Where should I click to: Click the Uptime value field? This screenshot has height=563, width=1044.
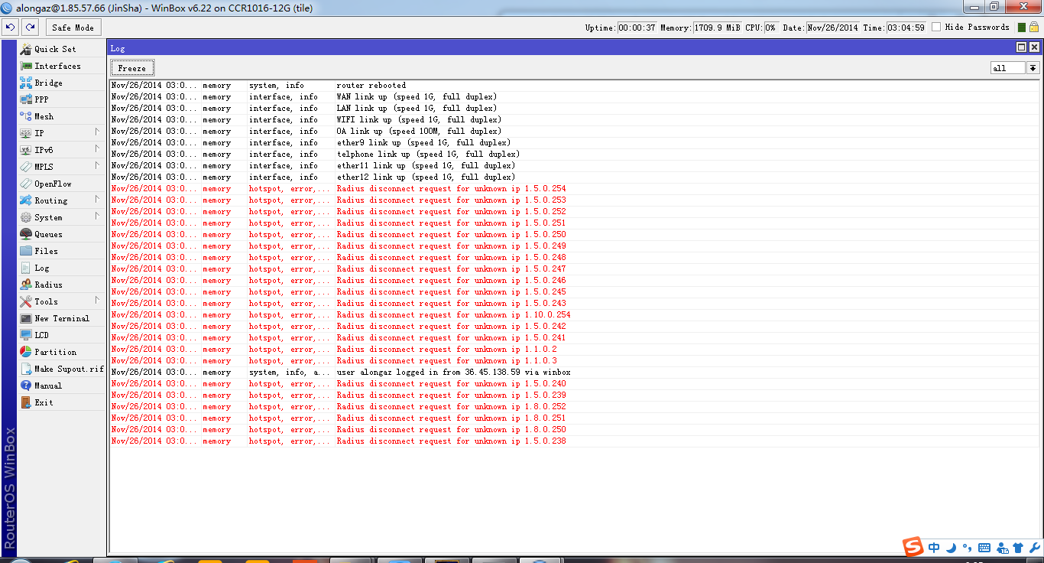(637, 28)
